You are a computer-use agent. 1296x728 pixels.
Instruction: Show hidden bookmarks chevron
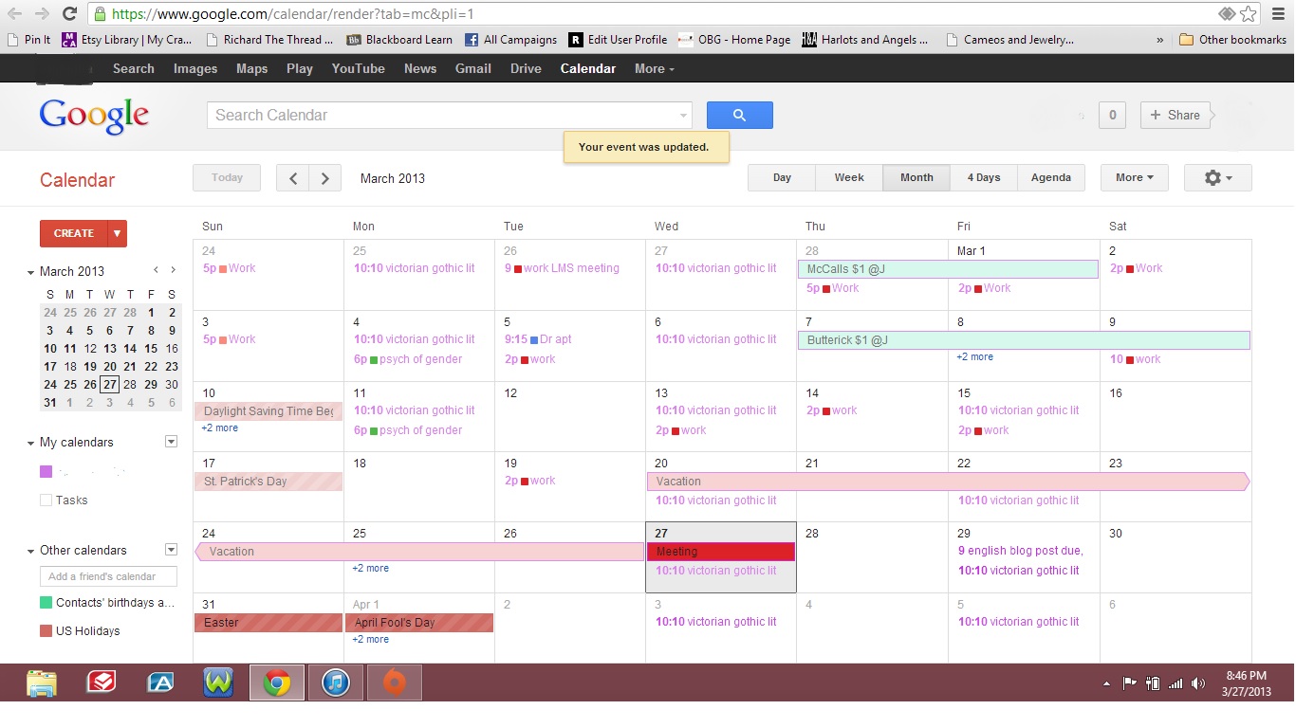(x=1160, y=40)
